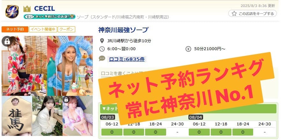This screenshot has height=140, width=286.
Task: Select the 08/04 12-18 available slot
Action: pos(221,132)
